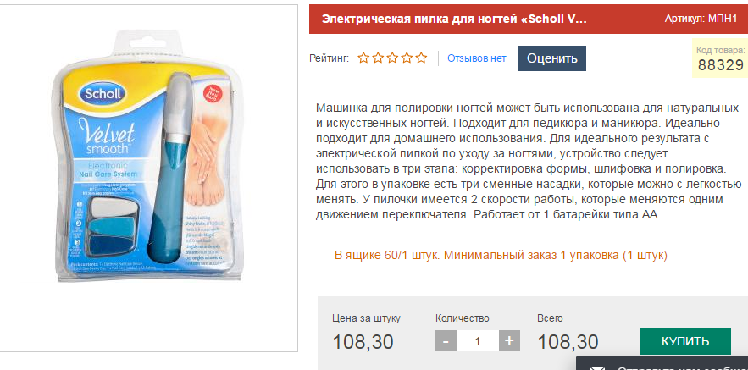Click the quantity input field
The width and height of the screenshot is (748, 370).
[478, 341]
